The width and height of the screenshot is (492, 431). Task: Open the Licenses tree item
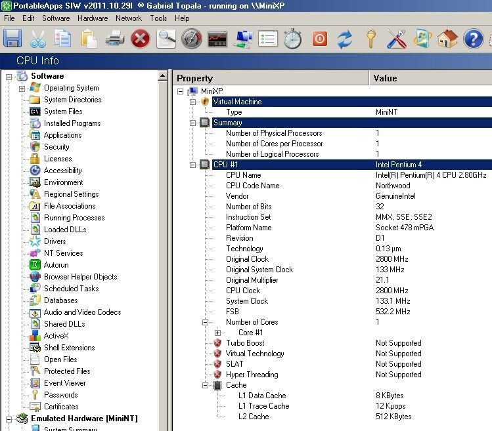coord(58,159)
